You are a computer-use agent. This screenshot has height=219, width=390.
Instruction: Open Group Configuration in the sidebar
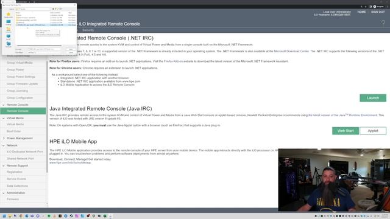tap(19, 97)
